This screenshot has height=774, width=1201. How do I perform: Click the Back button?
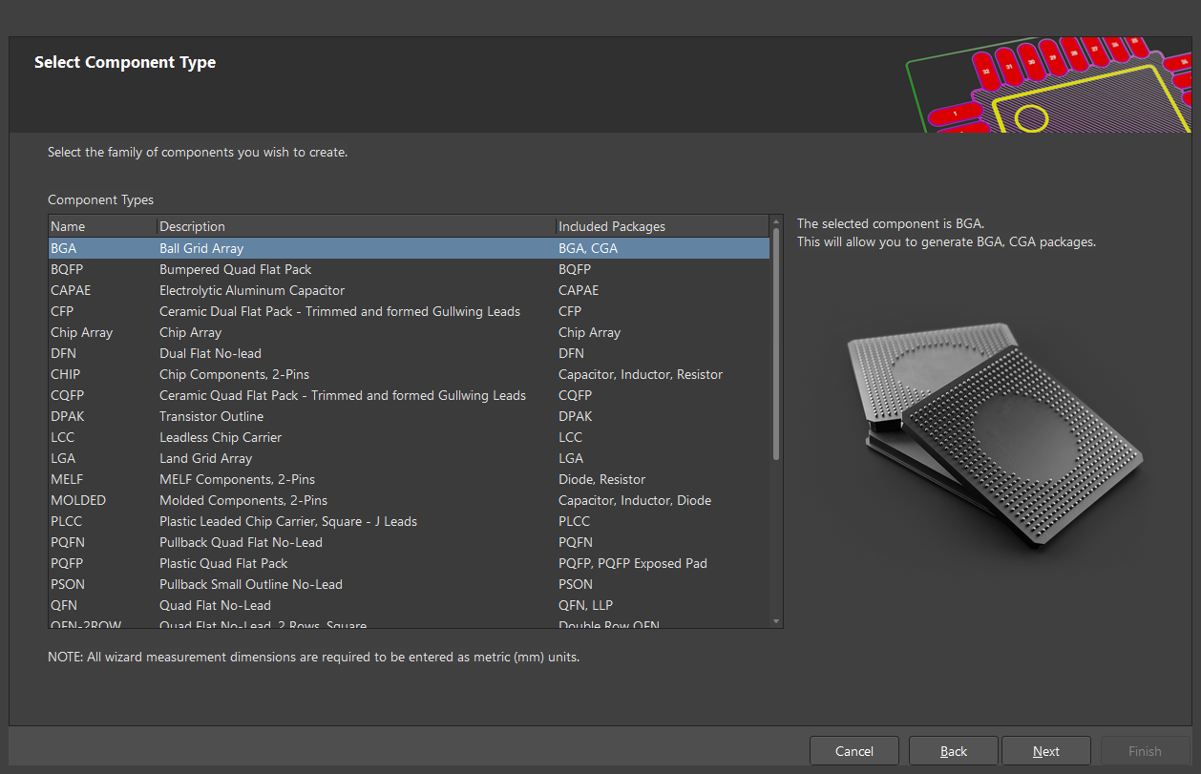[953, 751]
